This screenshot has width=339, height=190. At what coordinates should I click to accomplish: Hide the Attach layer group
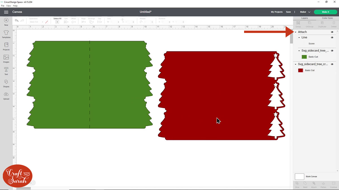pyautogui.click(x=332, y=32)
